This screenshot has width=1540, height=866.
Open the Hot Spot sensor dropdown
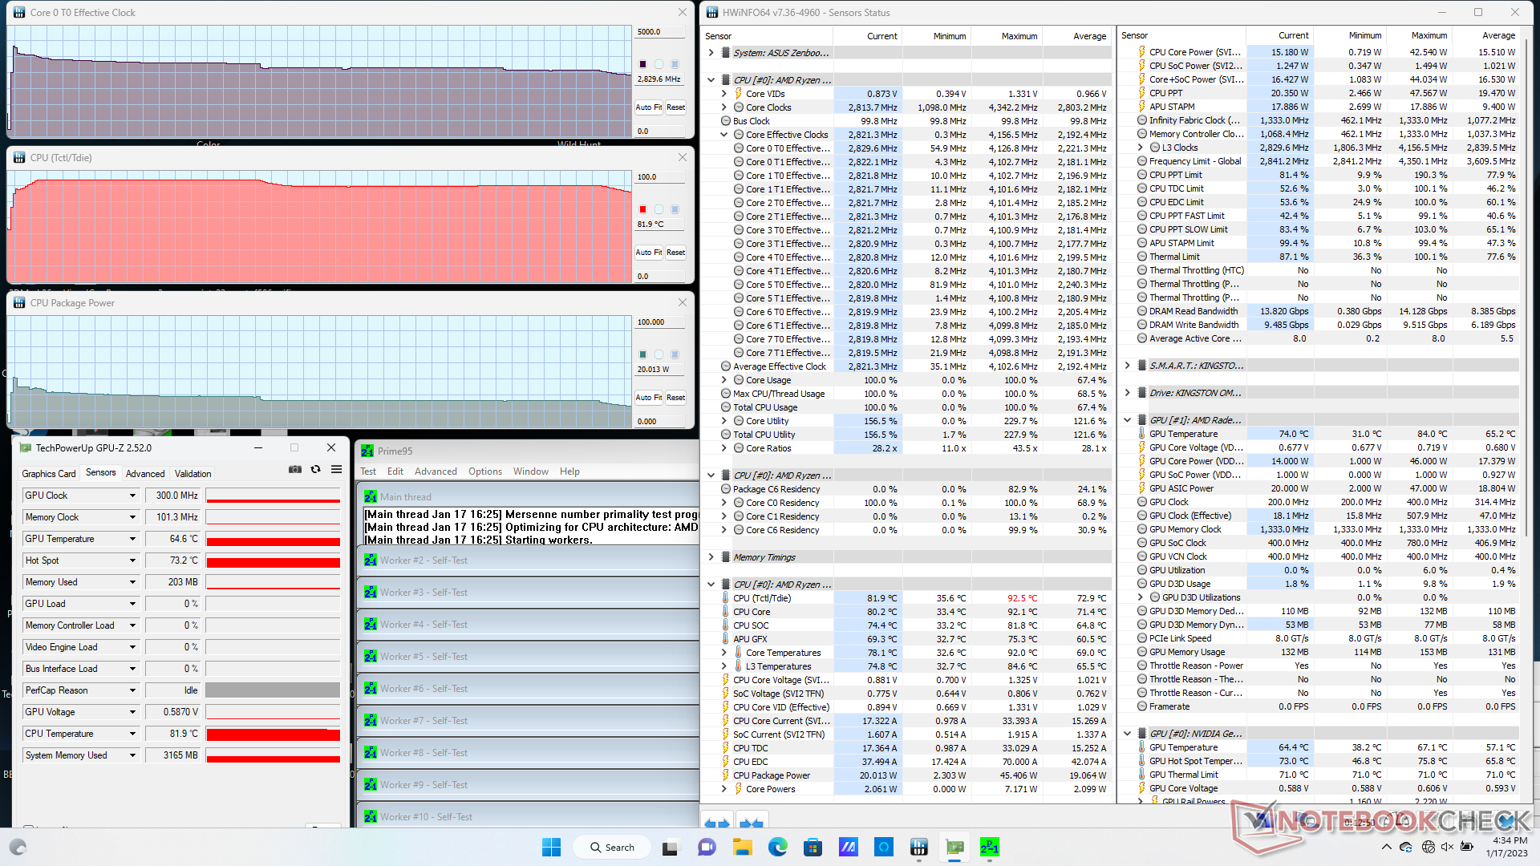pyautogui.click(x=132, y=560)
